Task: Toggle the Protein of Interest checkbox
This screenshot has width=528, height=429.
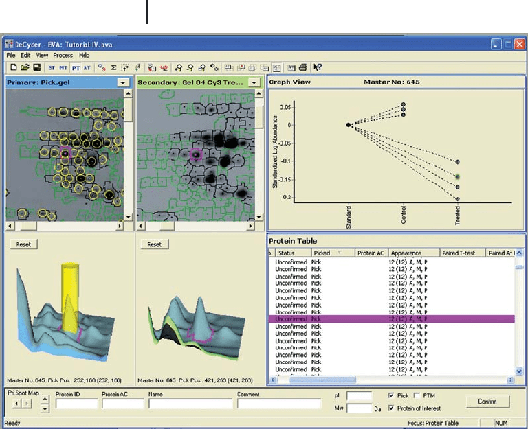Action: coord(391,408)
